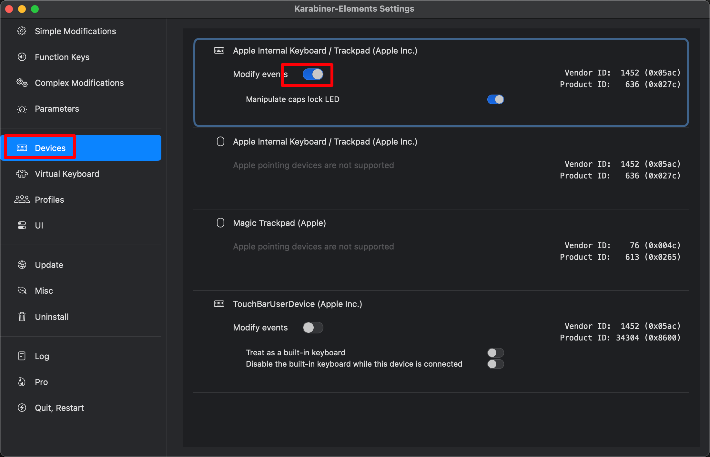Toggle Disable the built-in keyboard while connected
The height and width of the screenshot is (457, 710).
pos(495,364)
